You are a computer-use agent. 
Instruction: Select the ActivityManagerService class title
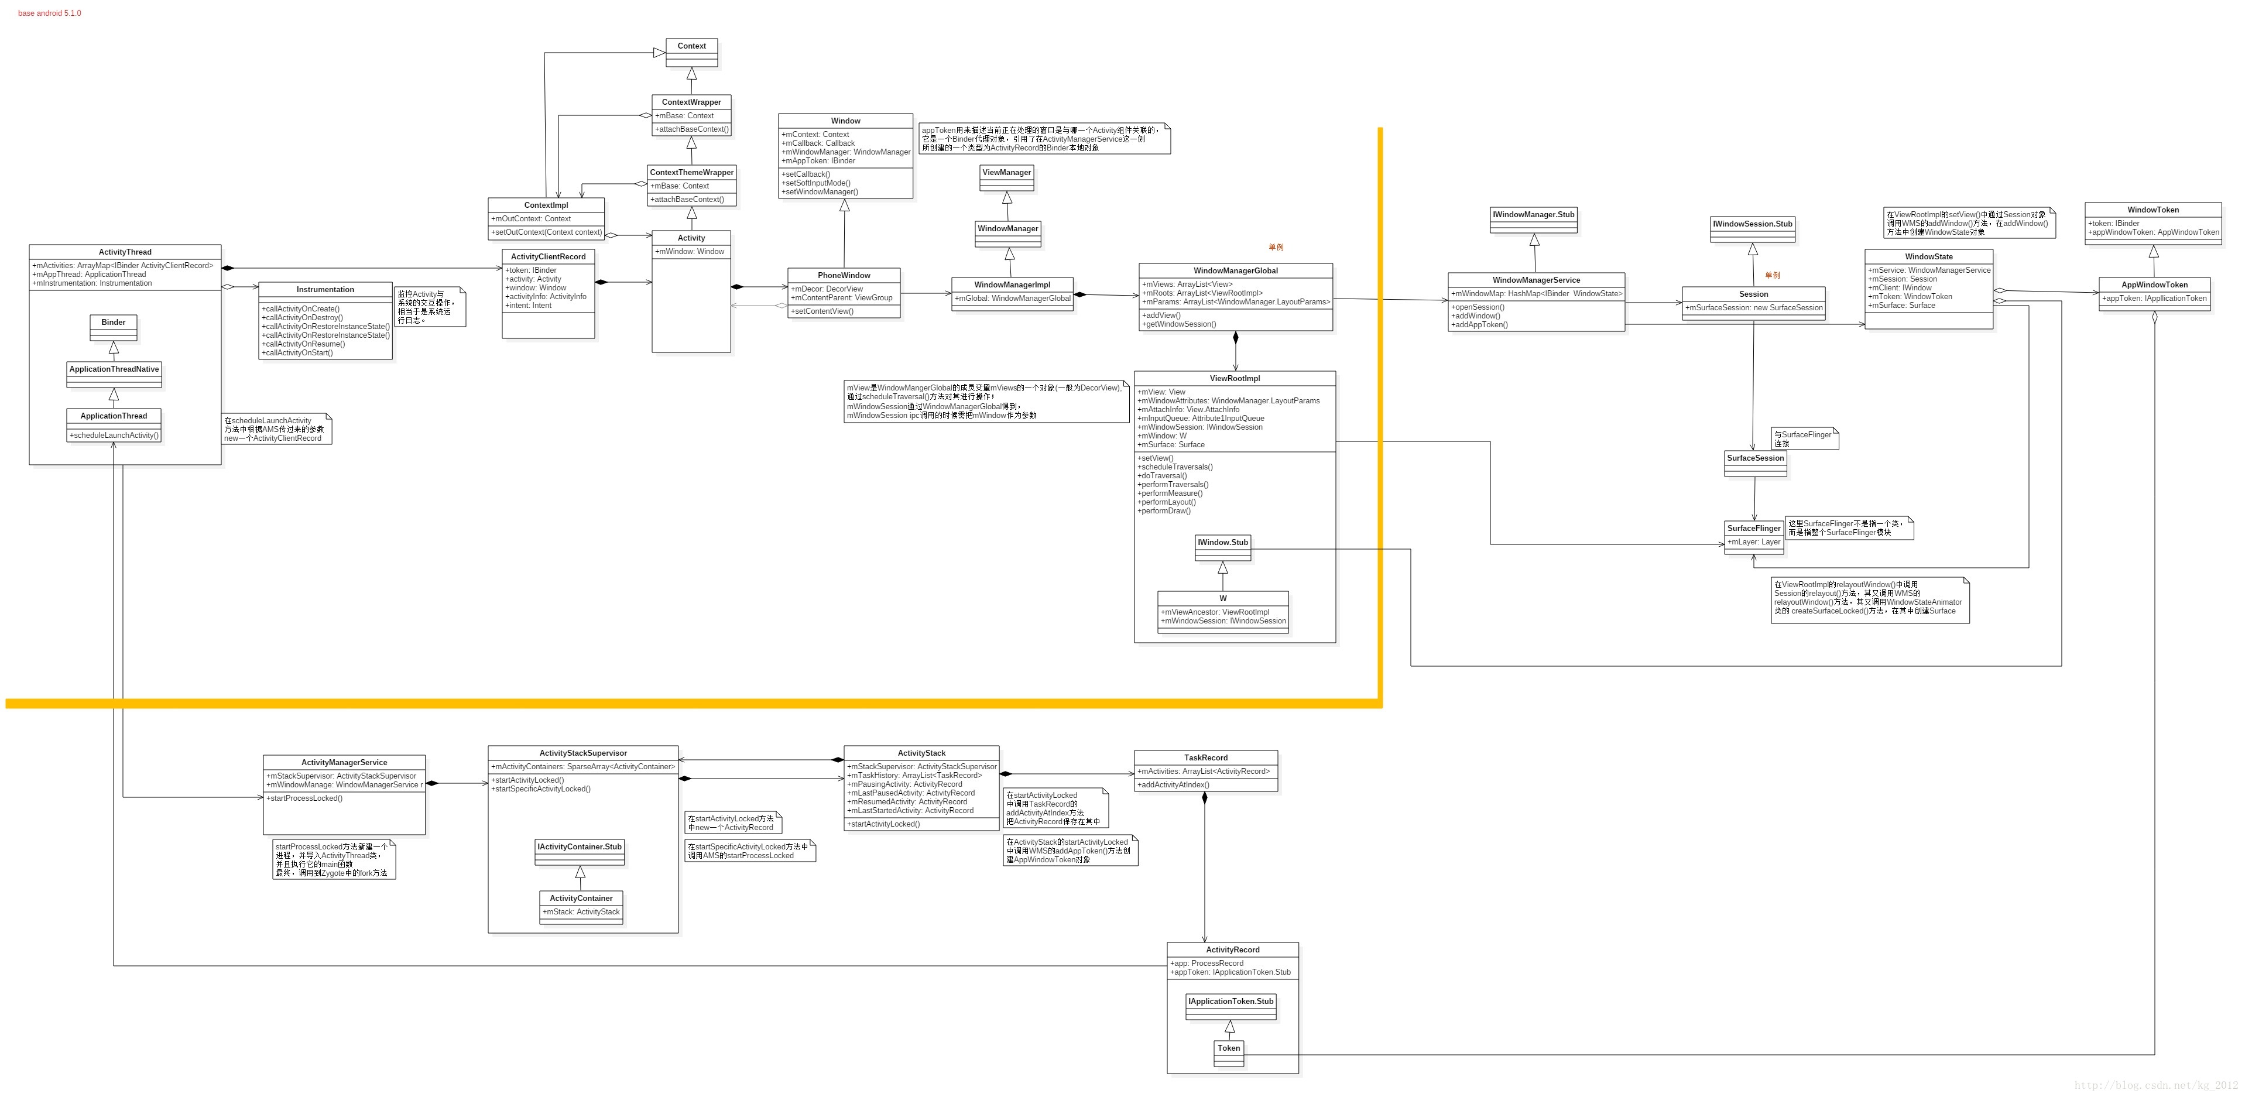344,763
